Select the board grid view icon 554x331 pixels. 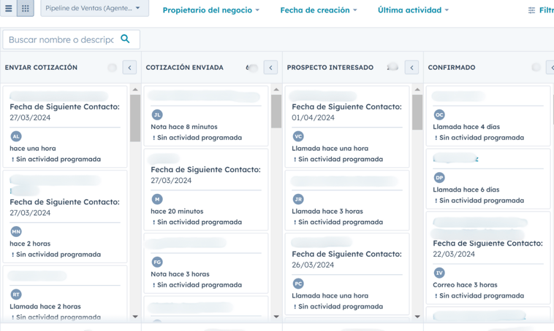[x=25, y=9]
